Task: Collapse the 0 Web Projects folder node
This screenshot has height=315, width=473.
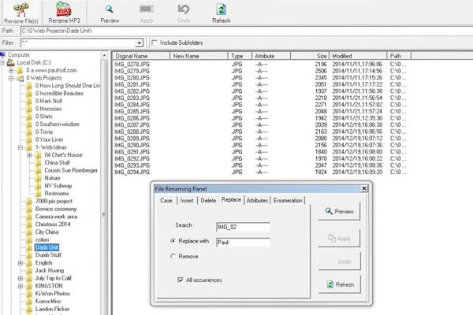Action: point(11,78)
